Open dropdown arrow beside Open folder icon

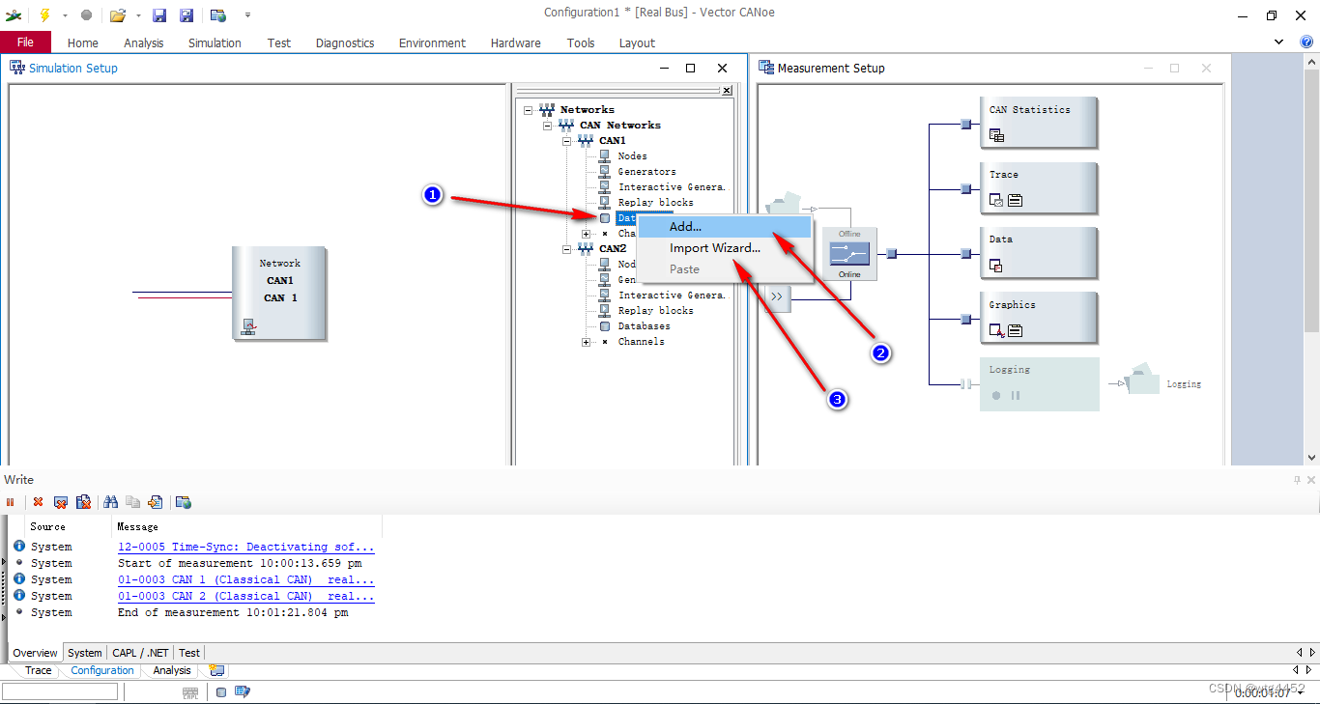tap(138, 15)
